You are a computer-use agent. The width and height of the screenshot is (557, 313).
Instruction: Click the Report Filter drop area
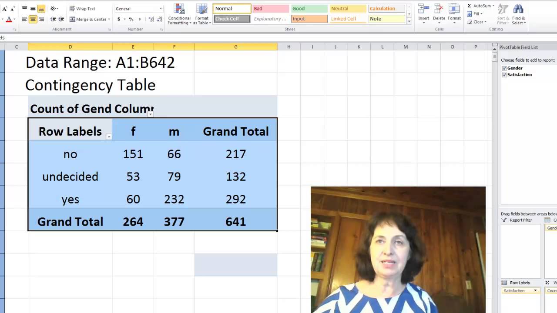click(x=521, y=251)
